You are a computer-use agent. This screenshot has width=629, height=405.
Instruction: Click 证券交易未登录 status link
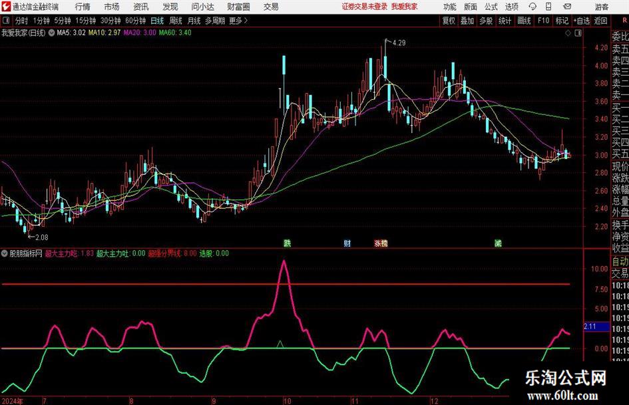pos(364,7)
